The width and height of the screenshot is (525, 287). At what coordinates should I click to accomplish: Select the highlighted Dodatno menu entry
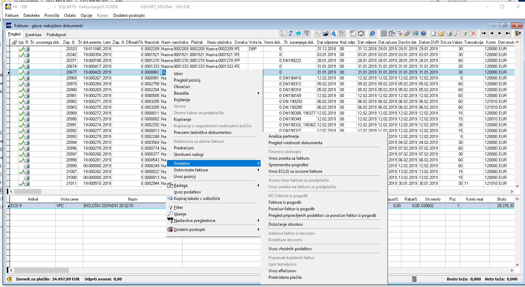coord(213,163)
